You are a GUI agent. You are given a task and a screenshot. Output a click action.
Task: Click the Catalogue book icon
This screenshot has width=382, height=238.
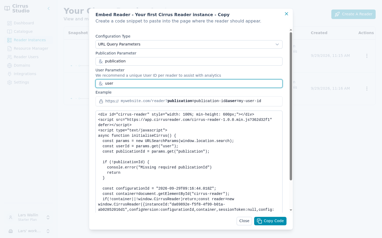tap(10, 32)
